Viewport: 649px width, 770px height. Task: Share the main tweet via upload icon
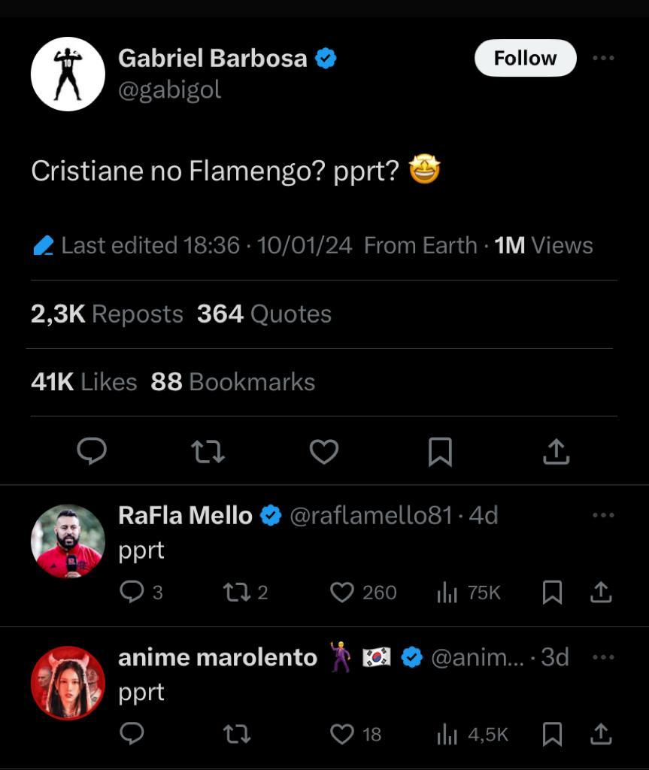[x=556, y=451]
